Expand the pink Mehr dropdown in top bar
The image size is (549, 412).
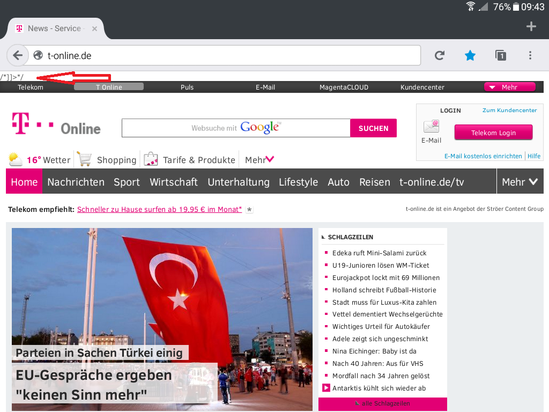(x=509, y=87)
